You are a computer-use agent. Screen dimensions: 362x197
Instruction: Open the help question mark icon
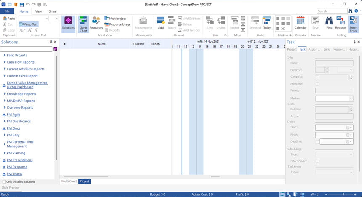click(x=356, y=11)
